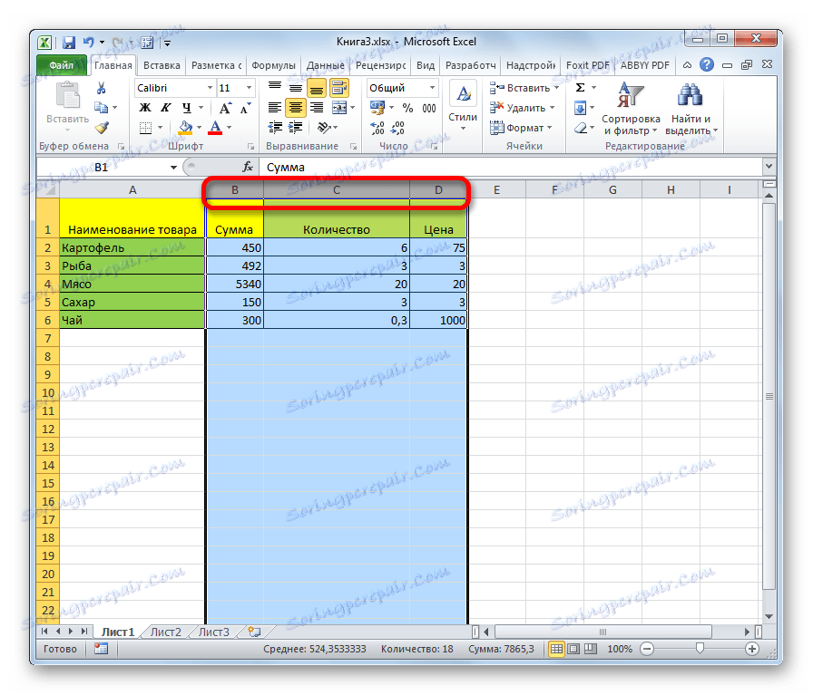Image resolution: width=813 pixels, height=695 pixels.
Task: Switch to the Формулы ribbon tab
Action: point(274,64)
